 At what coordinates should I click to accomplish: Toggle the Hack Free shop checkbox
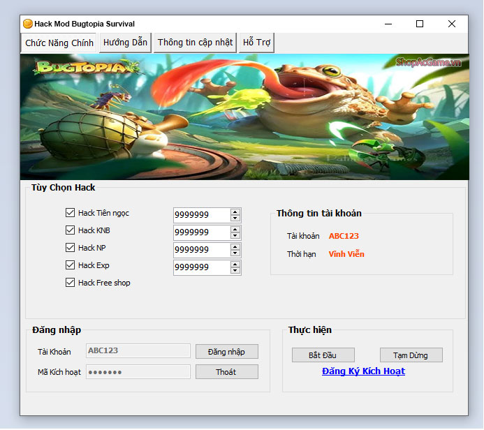[x=70, y=283]
